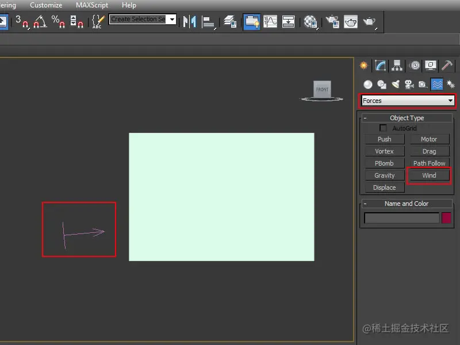
Task: Click the Displace button
Action: tap(385, 187)
